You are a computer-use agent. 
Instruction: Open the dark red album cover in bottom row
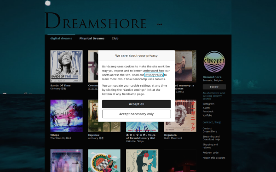click(x=180, y=161)
